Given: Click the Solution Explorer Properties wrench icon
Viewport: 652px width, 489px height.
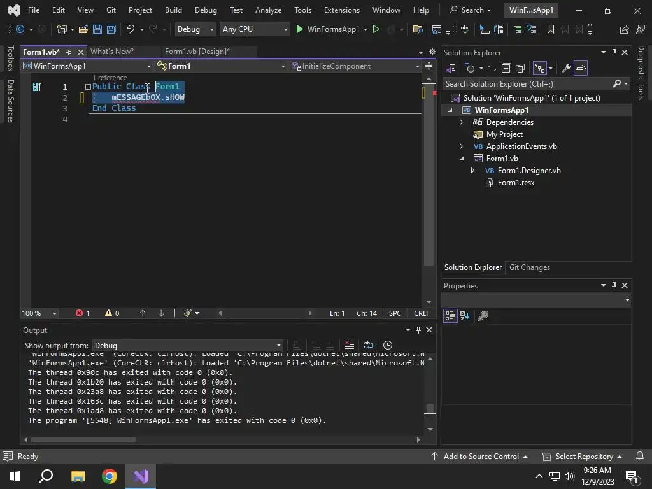Looking at the screenshot, I should coord(566,68).
